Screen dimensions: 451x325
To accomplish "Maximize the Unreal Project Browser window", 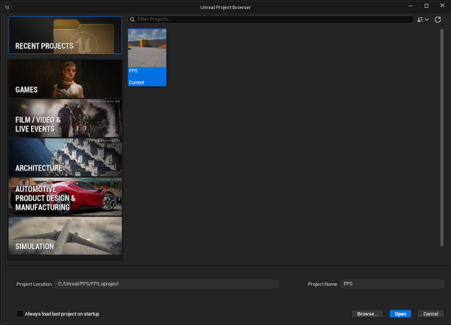I will (426, 6).
